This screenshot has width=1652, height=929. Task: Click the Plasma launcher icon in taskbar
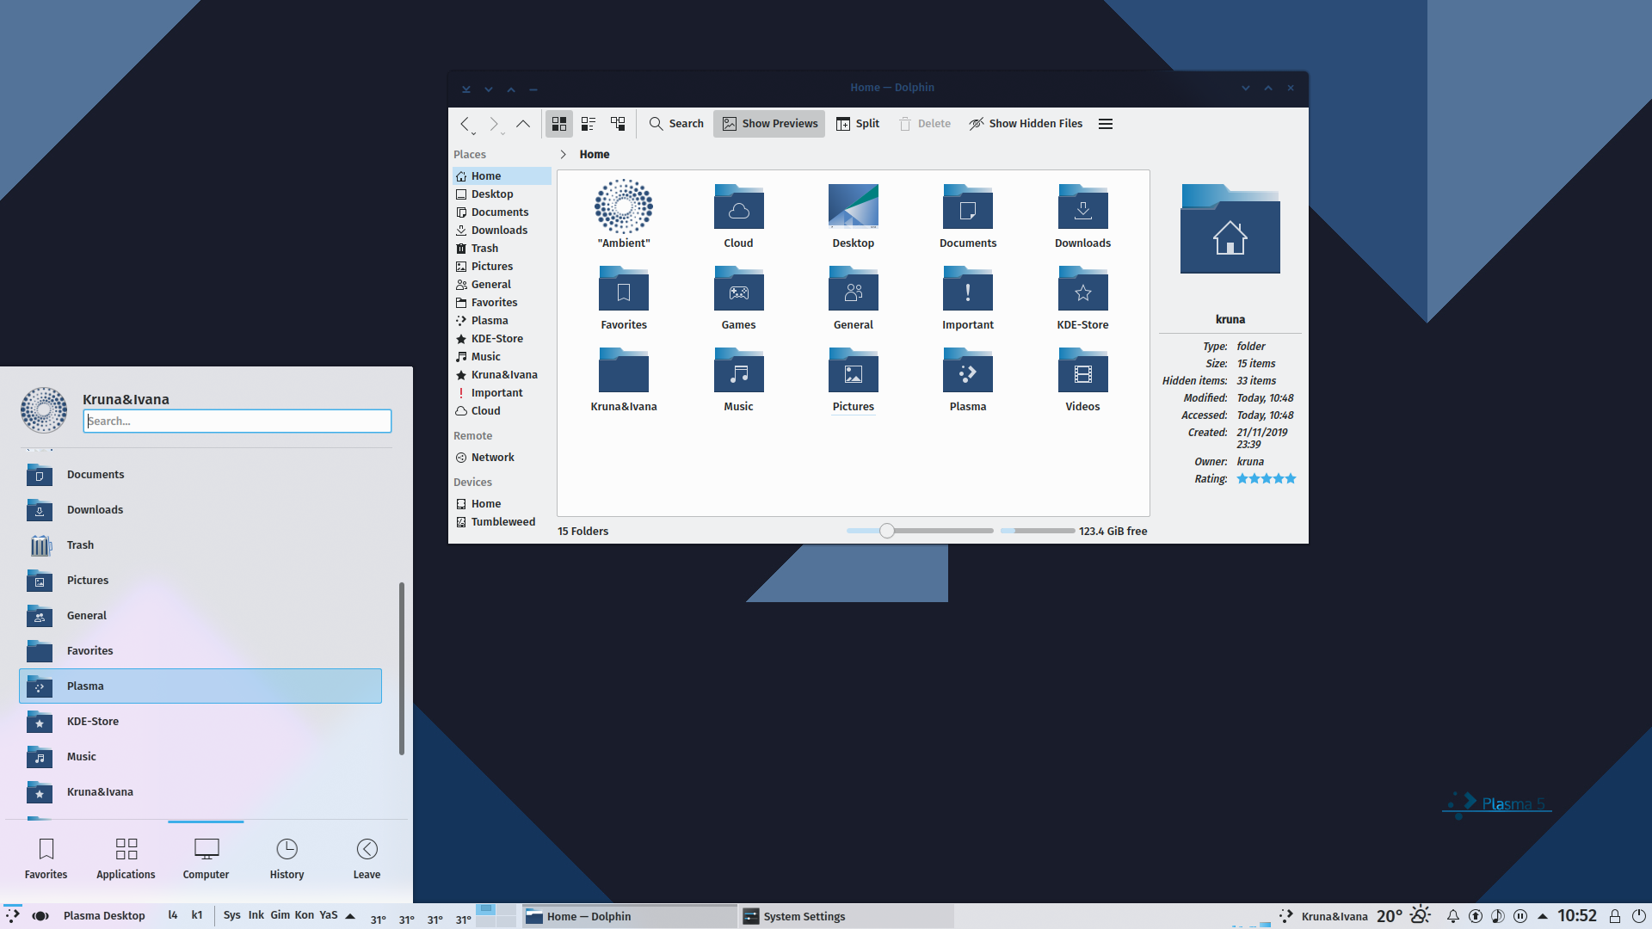pyautogui.click(x=13, y=915)
